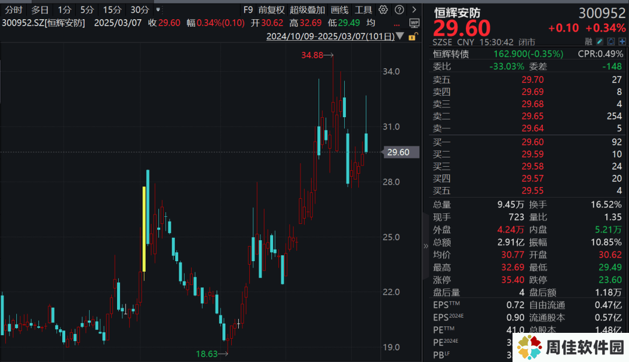
Task: Click the price alert bell icon
Action: click(611, 41)
